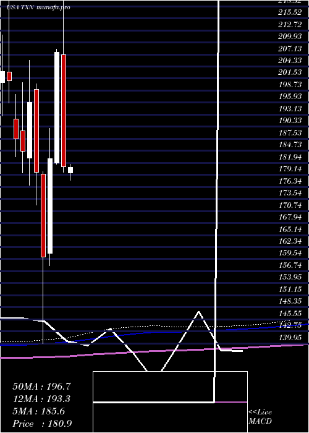Click the 204.33 price axis label
This screenshot has width=309, height=433.
coord(290,61)
